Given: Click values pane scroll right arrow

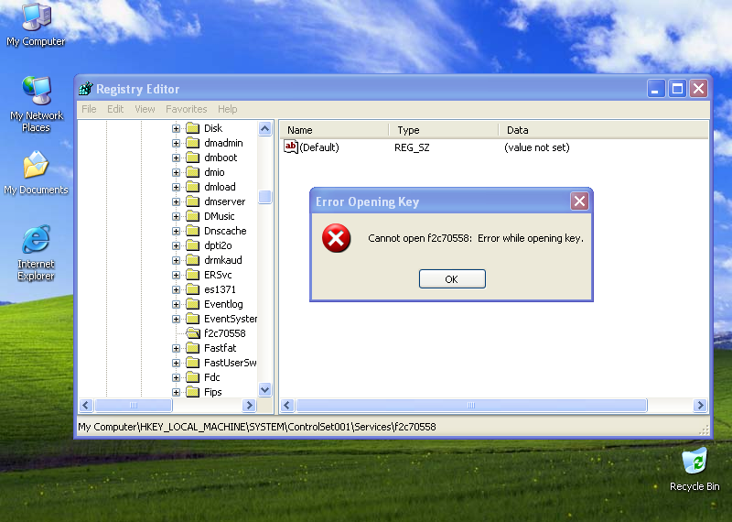Looking at the screenshot, I should point(700,405).
